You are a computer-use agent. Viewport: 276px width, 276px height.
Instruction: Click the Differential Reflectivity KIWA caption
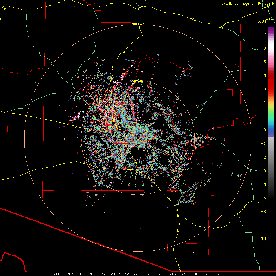[138, 274]
